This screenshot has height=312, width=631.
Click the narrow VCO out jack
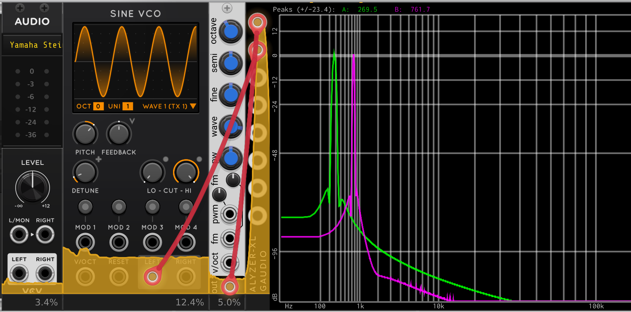click(230, 286)
